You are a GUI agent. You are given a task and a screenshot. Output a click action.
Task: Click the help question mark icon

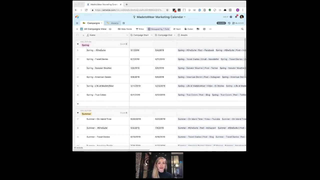click(x=231, y=17)
